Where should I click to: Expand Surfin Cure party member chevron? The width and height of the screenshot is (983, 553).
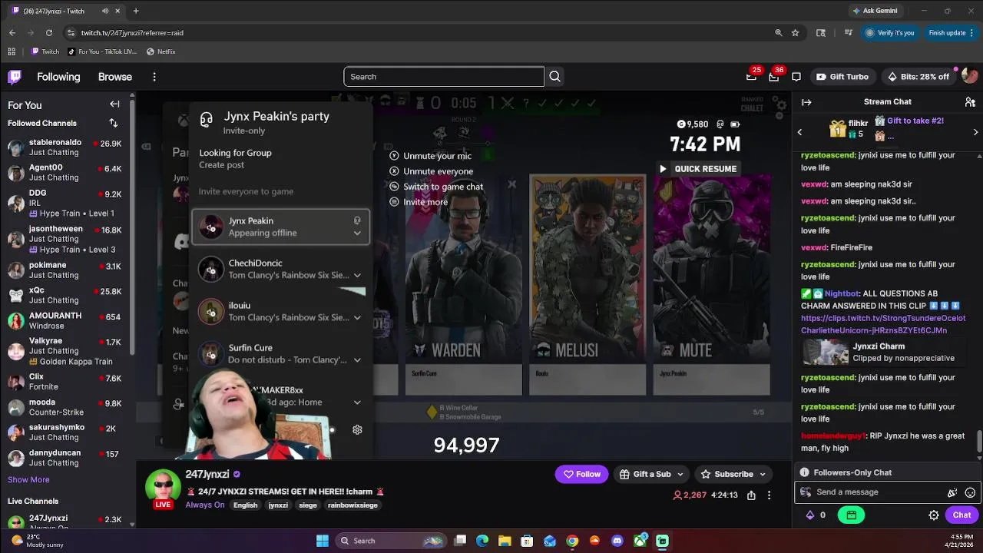(x=357, y=359)
